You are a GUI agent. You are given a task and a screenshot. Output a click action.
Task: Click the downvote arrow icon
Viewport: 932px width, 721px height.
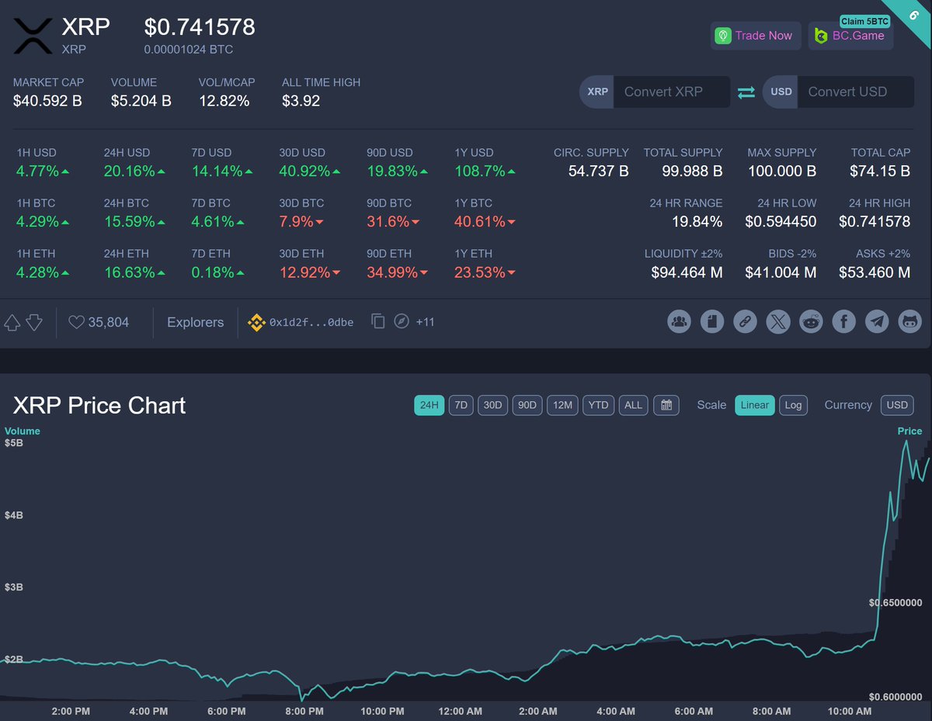point(34,322)
